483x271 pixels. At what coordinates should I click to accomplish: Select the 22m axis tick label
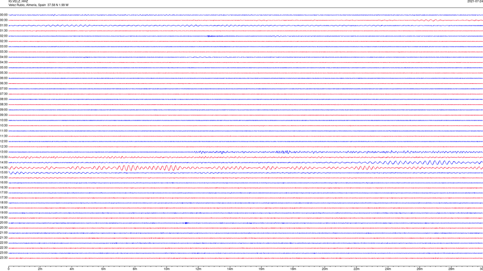(356, 269)
